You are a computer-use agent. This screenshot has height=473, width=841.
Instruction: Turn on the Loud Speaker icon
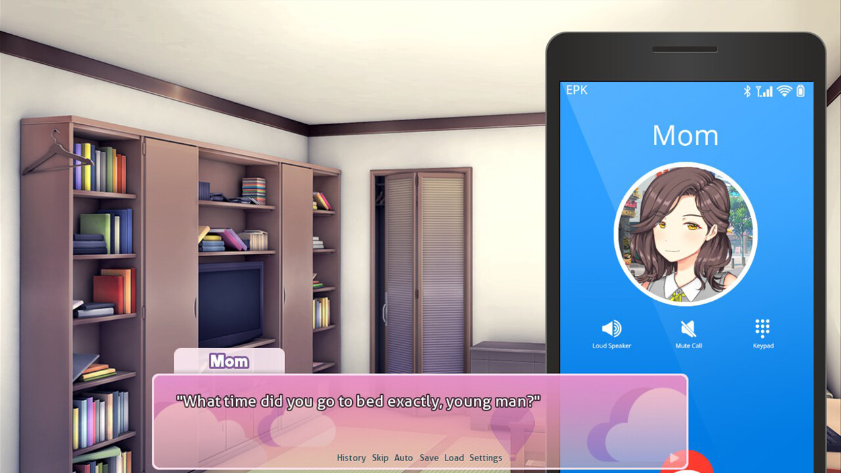click(x=611, y=328)
